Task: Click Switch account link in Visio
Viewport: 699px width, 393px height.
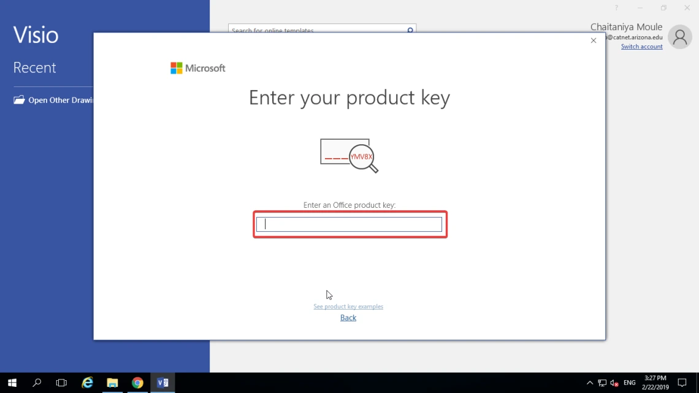Action: tap(641, 47)
